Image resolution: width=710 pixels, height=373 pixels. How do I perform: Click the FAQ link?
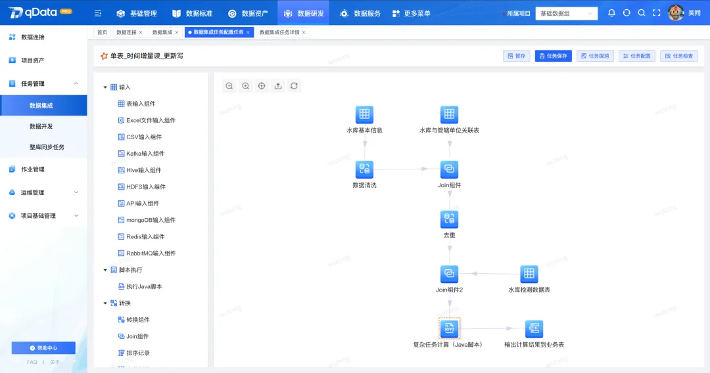(32, 362)
